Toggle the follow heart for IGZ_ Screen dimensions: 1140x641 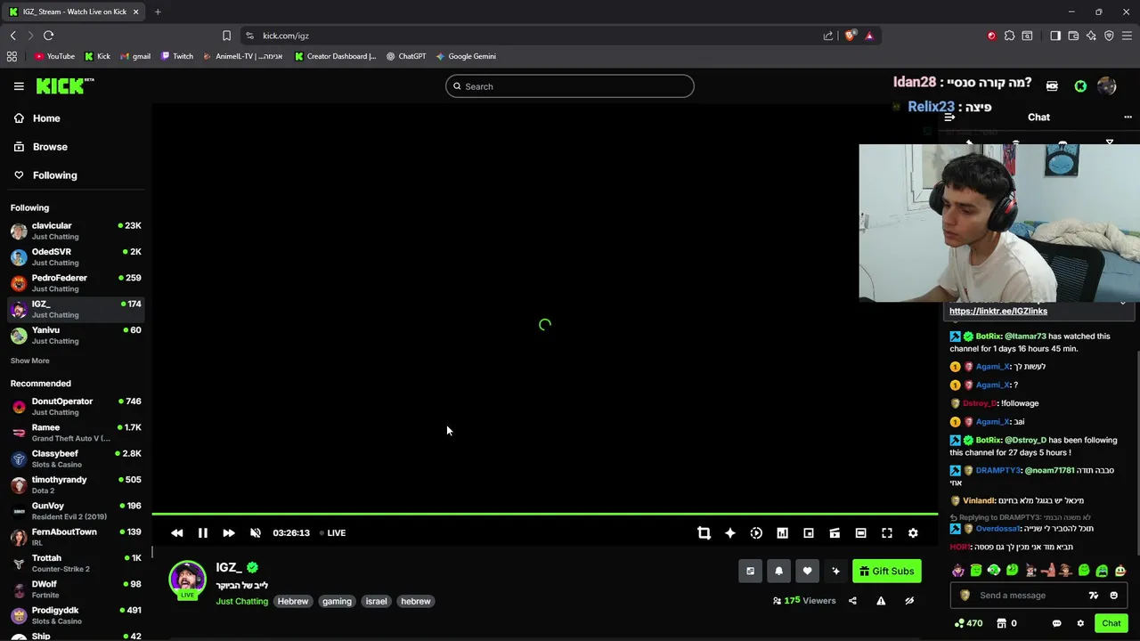tap(807, 572)
